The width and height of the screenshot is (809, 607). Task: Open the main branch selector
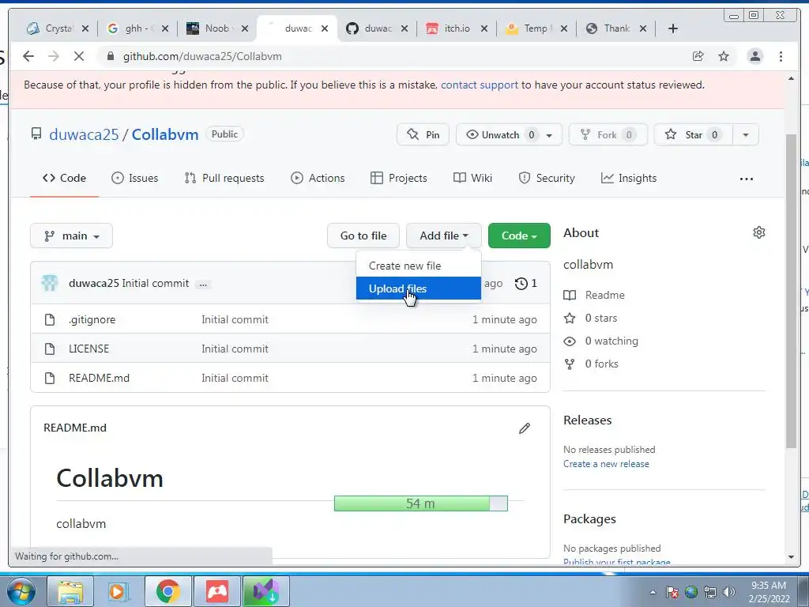[71, 236]
